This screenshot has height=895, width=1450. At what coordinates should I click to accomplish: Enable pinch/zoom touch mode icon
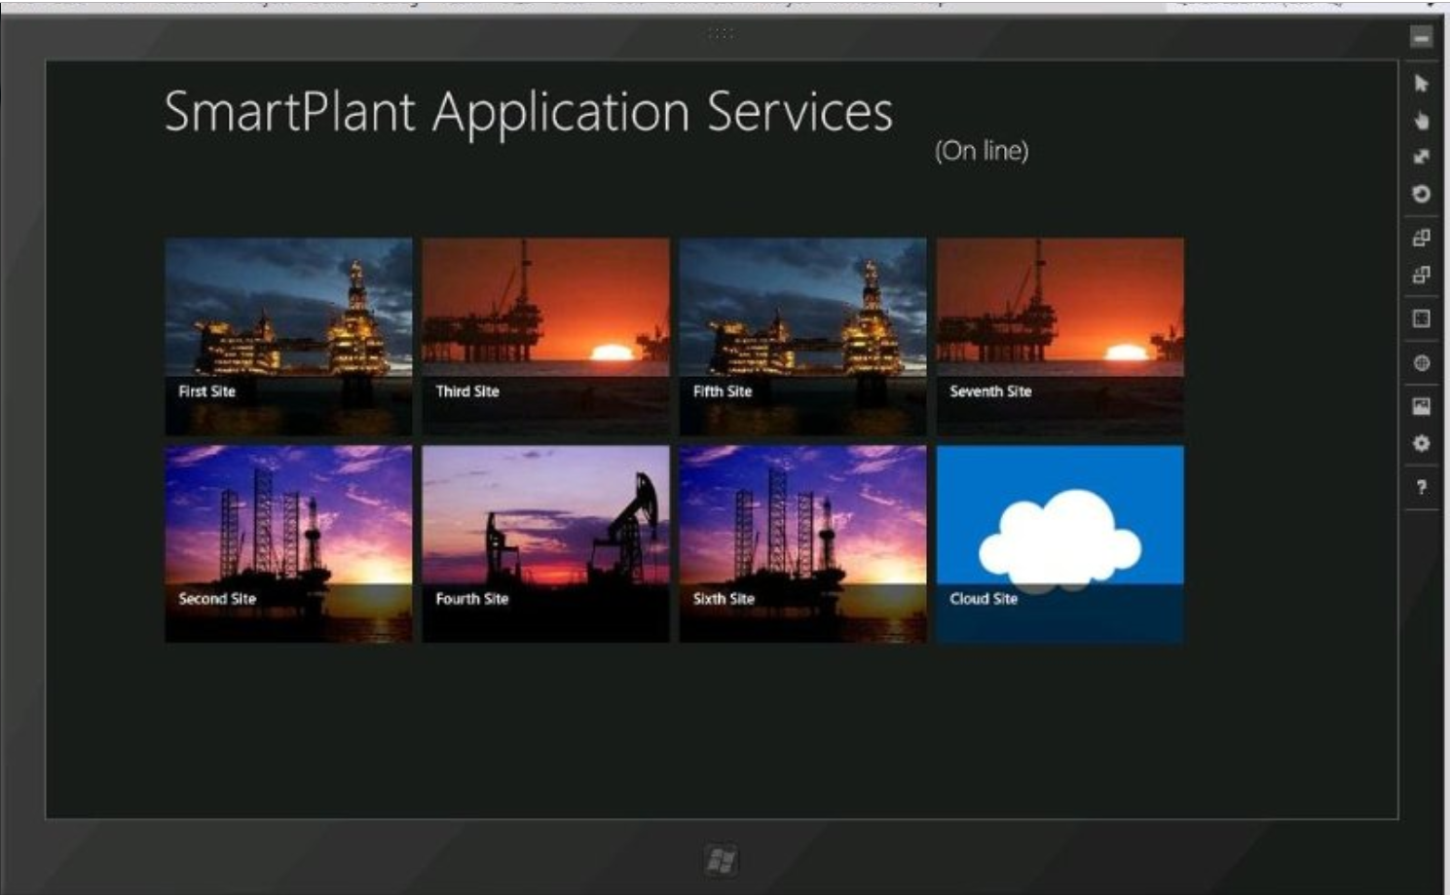point(1421,157)
